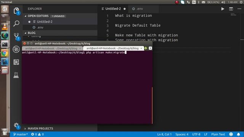Click the master branch indicator in status bar
Screen dimensions: 244x137
click(x=20, y=134)
